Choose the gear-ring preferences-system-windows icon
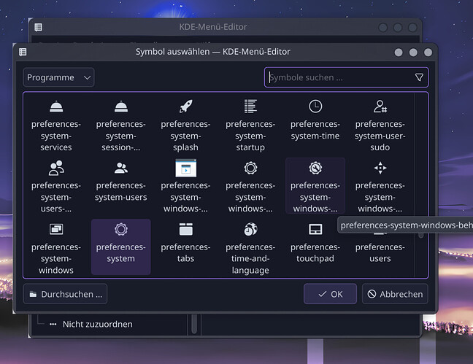Screen dimensions: 473x364 coord(250,168)
